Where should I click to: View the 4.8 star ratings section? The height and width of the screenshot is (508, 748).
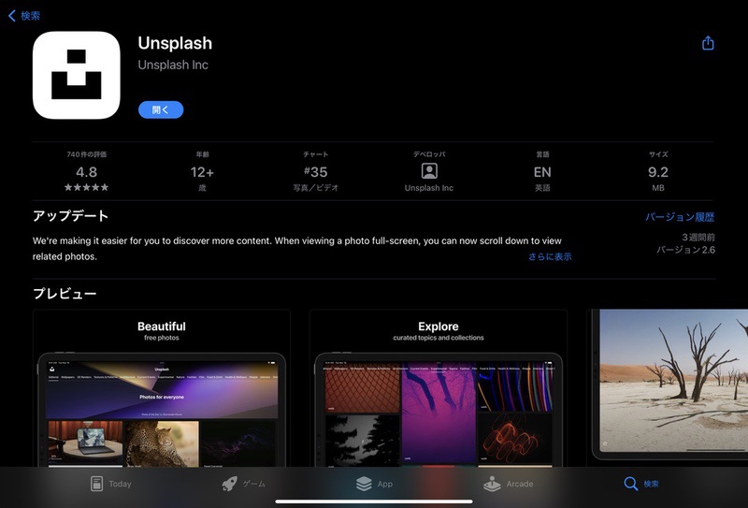(86, 171)
